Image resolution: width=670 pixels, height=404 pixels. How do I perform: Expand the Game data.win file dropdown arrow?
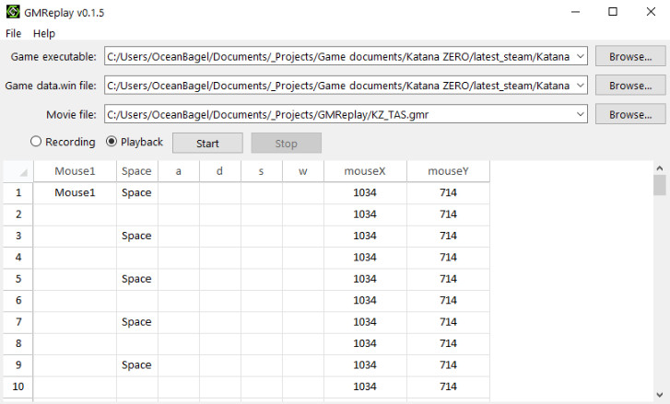coord(581,86)
